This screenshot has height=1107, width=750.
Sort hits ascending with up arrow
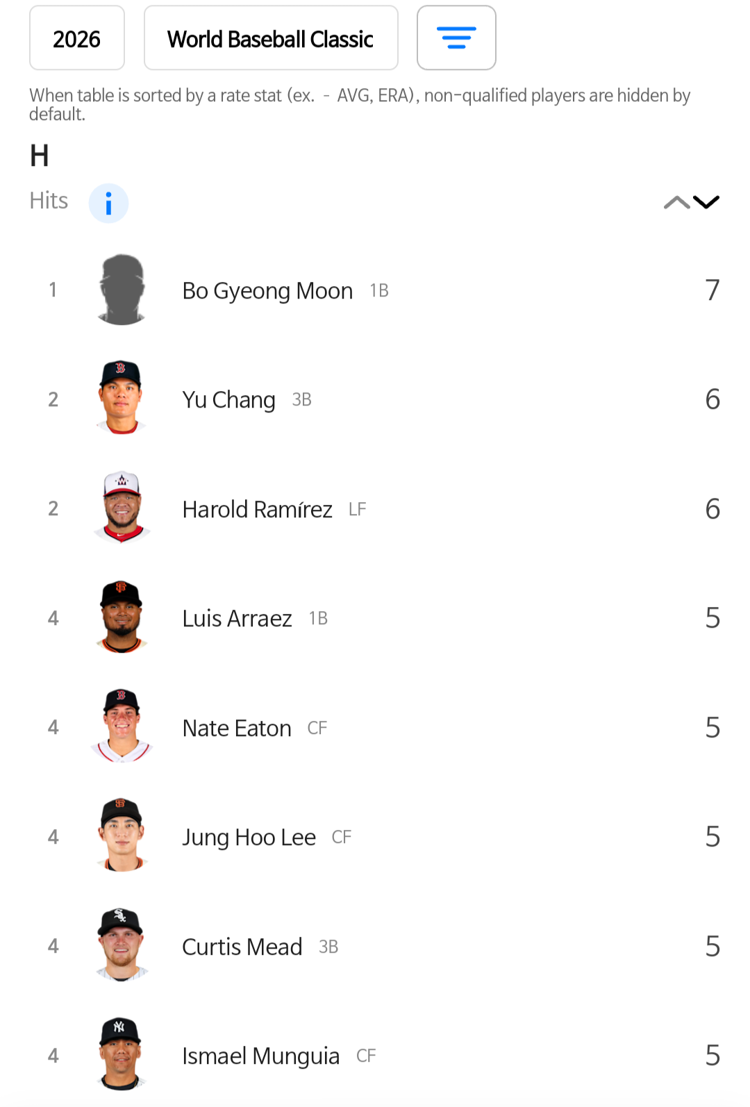[x=676, y=203]
